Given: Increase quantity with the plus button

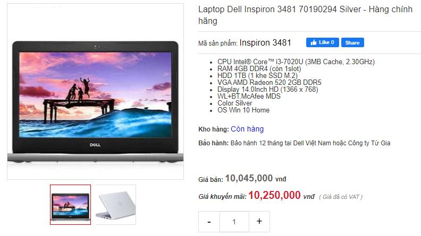Looking at the screenshot, I should [x=259, y=222].
